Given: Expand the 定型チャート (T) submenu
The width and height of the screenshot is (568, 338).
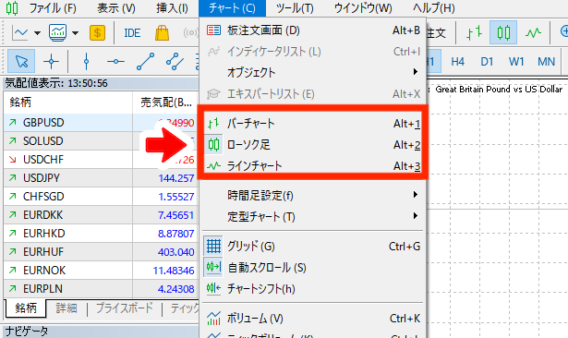Looking at the screenshot, I should 313,217.
